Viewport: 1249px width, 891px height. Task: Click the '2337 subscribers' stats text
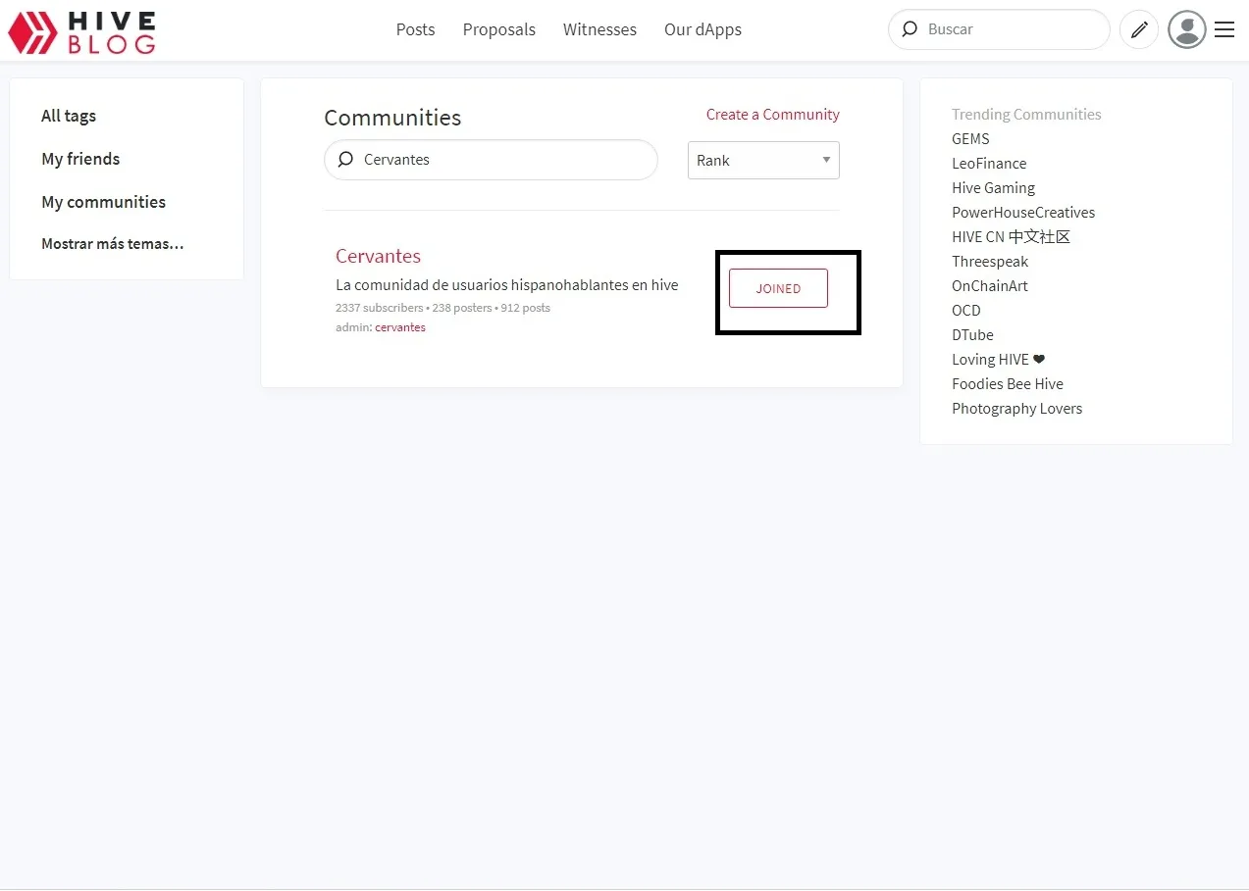(379, 308)
